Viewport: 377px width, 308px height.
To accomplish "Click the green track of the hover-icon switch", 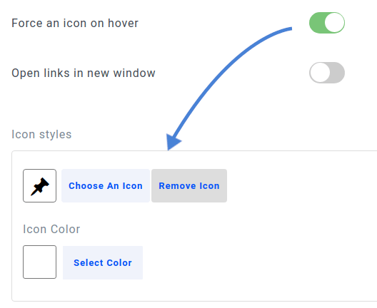I will pos(316,23).
